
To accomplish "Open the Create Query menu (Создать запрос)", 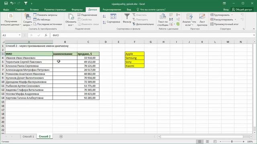I will pos(27,20).
